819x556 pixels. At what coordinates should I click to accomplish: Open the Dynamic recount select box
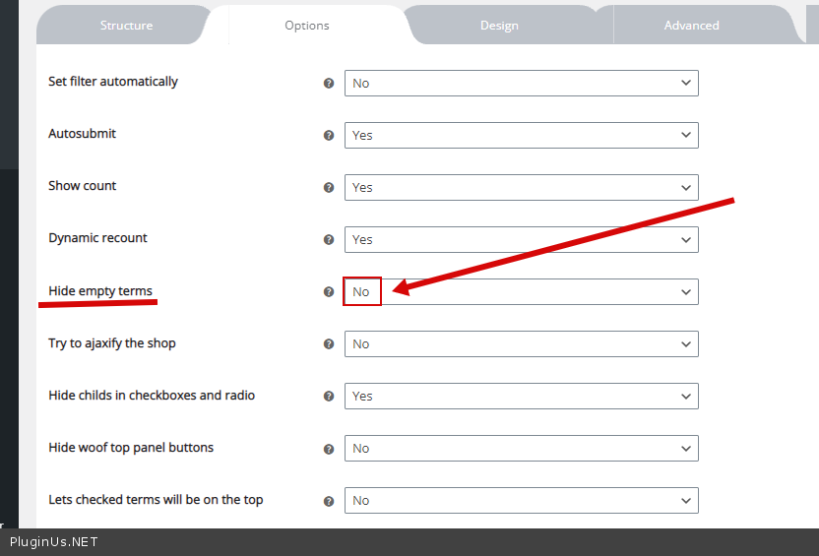click(521, 240)
